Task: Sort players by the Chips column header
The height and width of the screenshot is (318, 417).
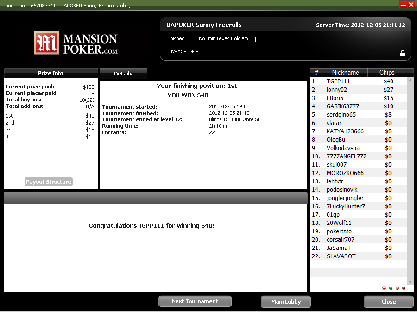Action: [387, 72]
